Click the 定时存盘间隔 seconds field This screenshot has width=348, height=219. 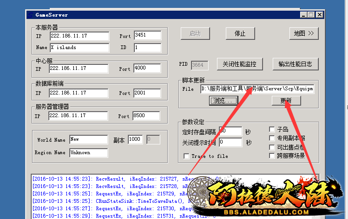point(230,131)
